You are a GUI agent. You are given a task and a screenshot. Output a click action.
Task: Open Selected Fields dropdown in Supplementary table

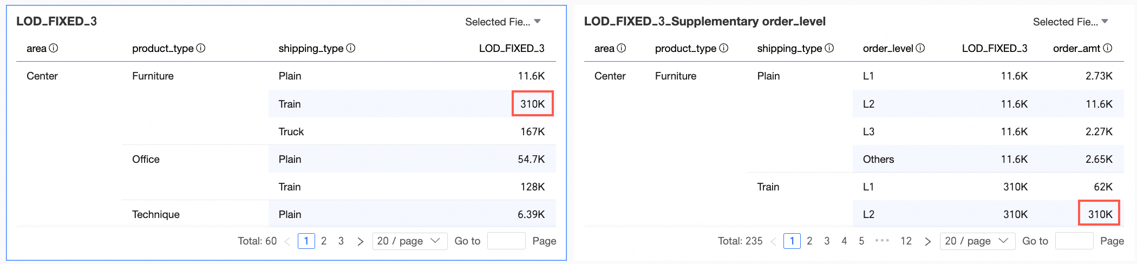1070,22
